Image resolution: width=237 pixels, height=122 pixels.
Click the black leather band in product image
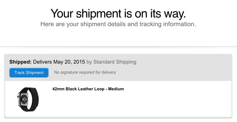pos(33,99)
